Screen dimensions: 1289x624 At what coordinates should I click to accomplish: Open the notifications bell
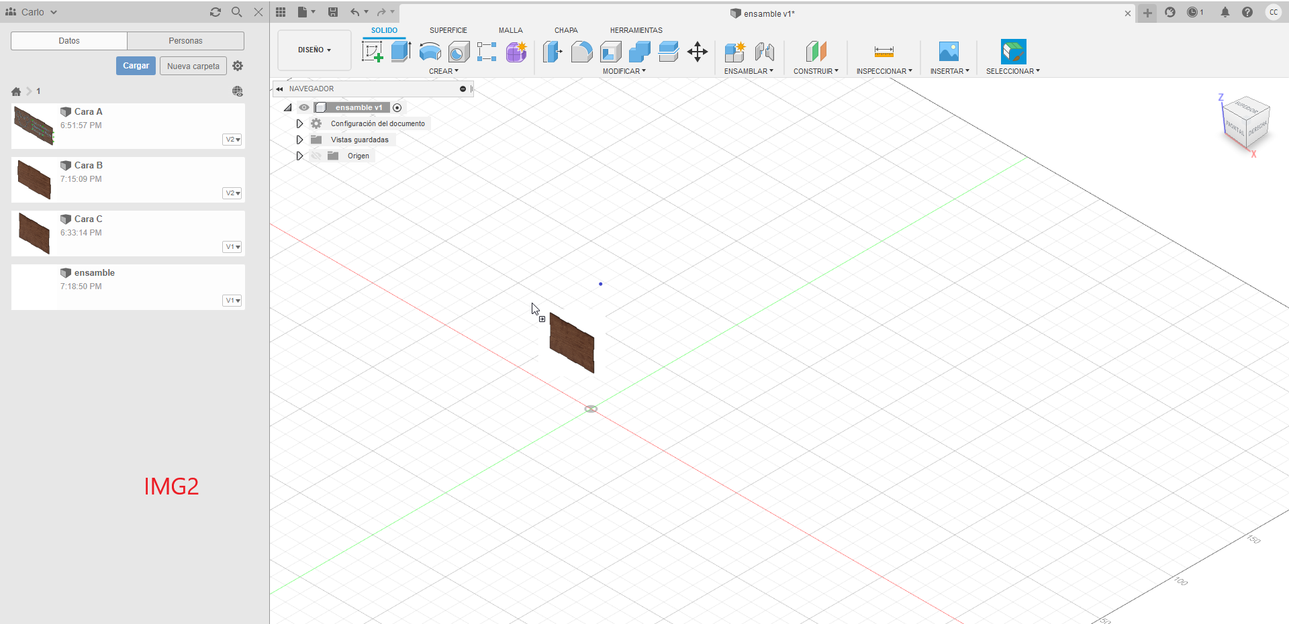(x=1225, y=12)
